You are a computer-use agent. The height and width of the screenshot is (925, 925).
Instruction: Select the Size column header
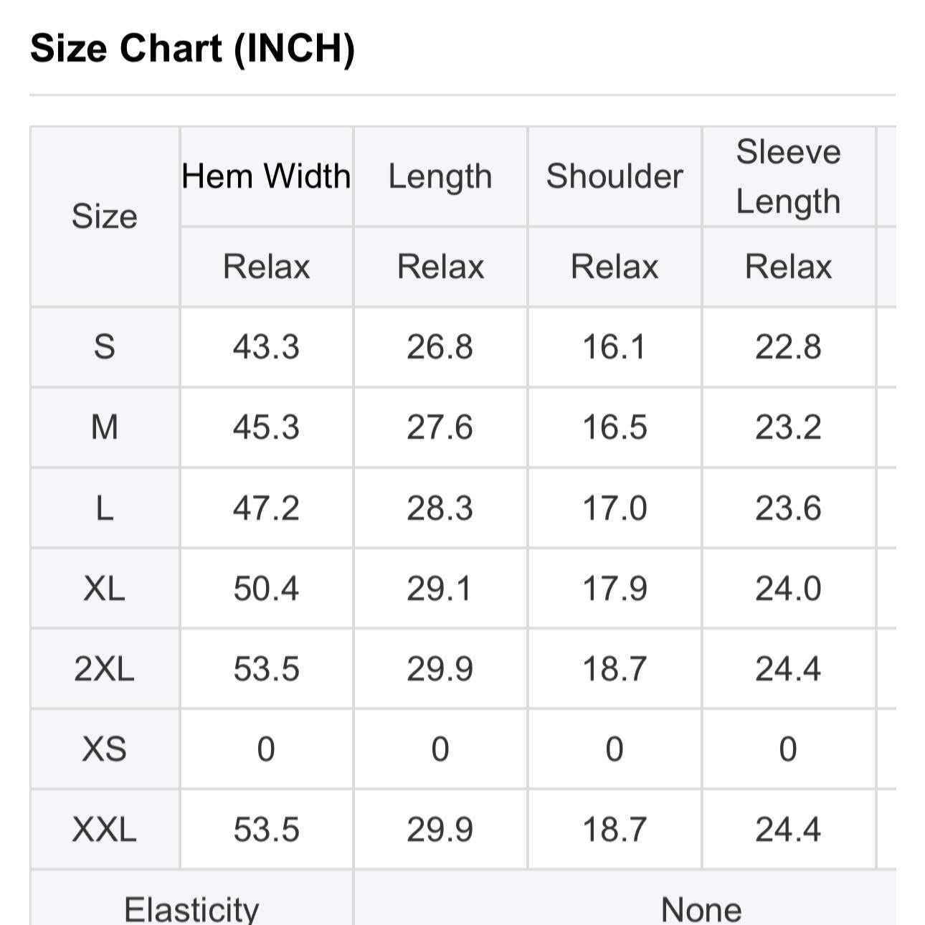(105, 216)
